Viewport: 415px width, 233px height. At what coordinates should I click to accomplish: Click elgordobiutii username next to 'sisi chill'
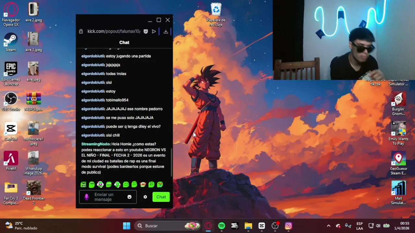tap(93, 135)
